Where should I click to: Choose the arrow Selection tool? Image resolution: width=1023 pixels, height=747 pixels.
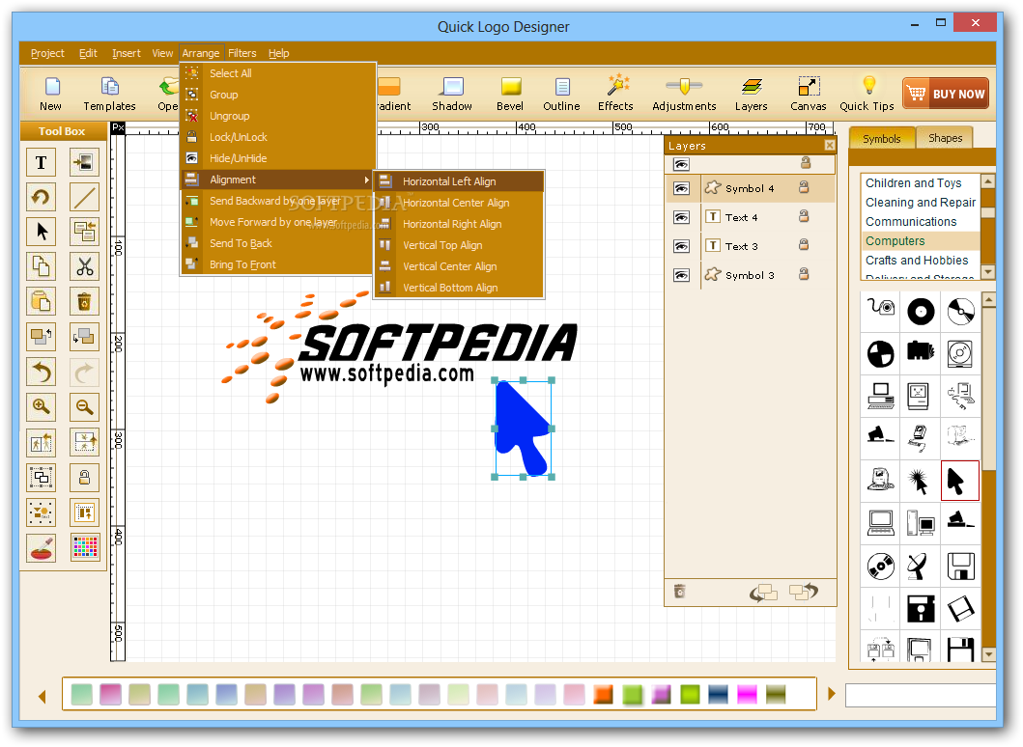(42, 232)
